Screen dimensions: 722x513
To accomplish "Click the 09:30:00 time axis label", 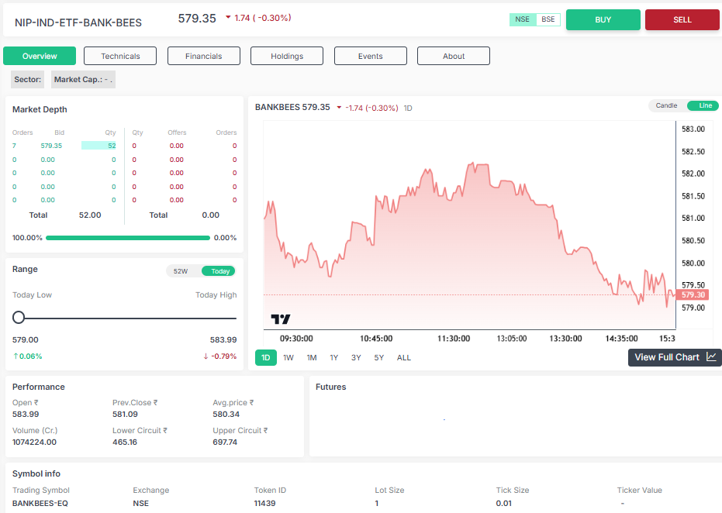I will (296, 339).
